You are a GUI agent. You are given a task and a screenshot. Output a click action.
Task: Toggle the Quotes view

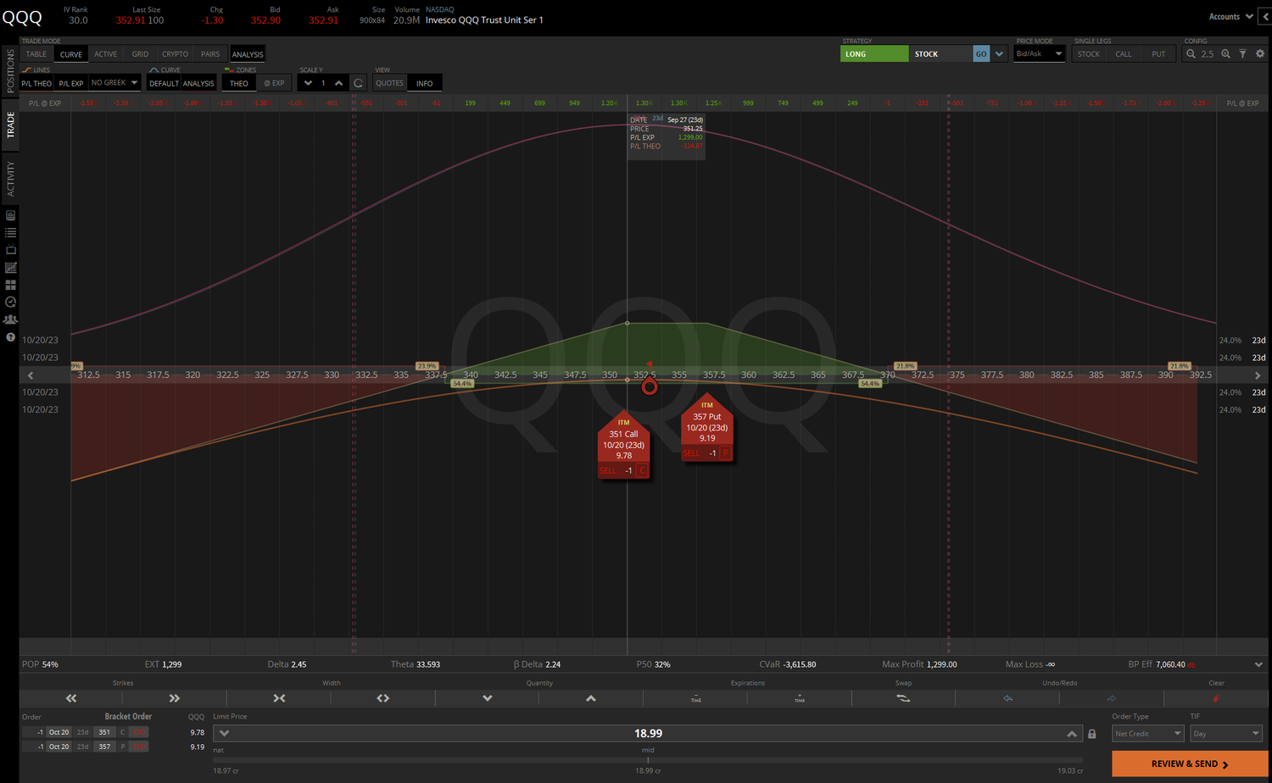coord(390,83)
